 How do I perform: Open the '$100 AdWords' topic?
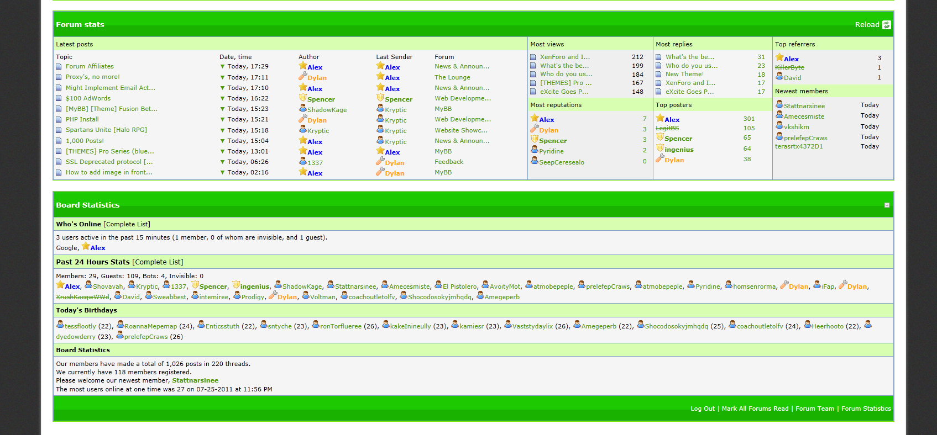[x=88, y=98]
